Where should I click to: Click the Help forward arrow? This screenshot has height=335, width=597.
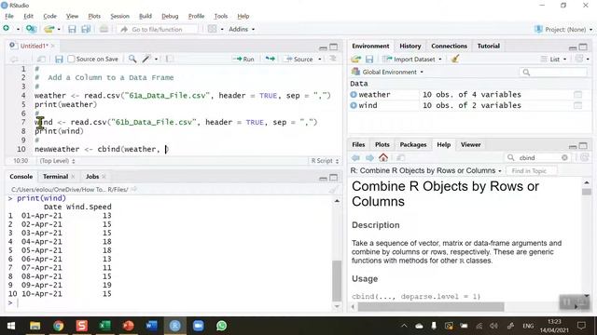tap(369, 157)
